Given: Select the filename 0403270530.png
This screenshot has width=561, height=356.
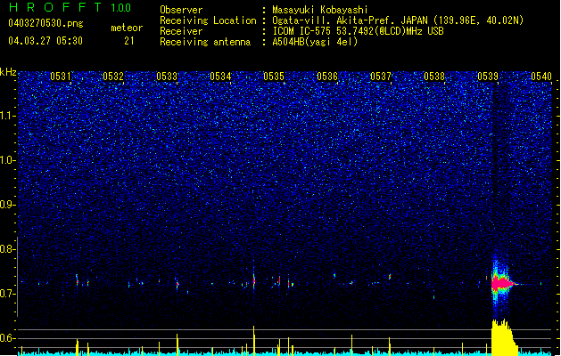Looking at the screenshot, I should tap(45, 24).
